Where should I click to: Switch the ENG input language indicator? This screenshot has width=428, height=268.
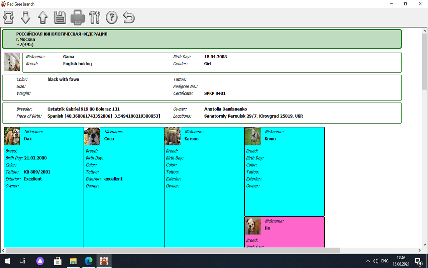coord(385,261)
